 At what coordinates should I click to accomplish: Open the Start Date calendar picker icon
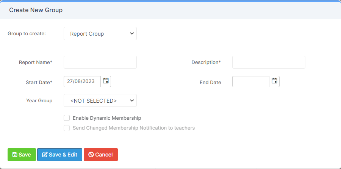click(x=106, y=81)
